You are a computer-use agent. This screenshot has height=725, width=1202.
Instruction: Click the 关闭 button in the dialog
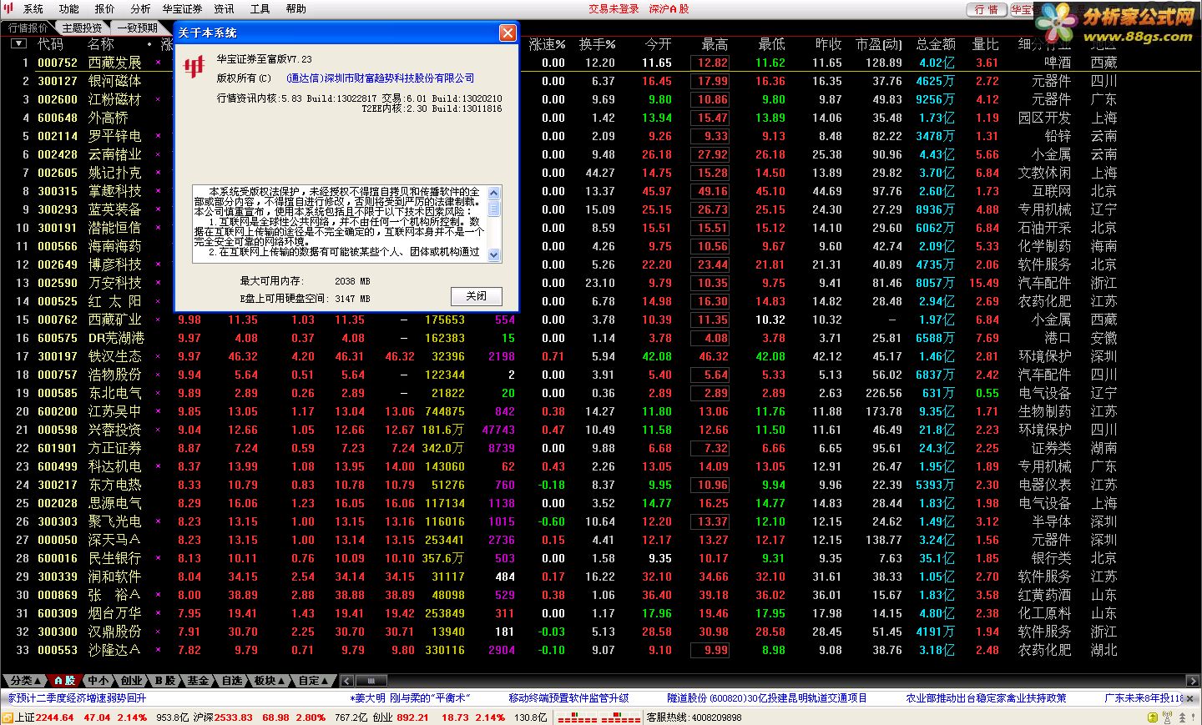pos(477,296)
